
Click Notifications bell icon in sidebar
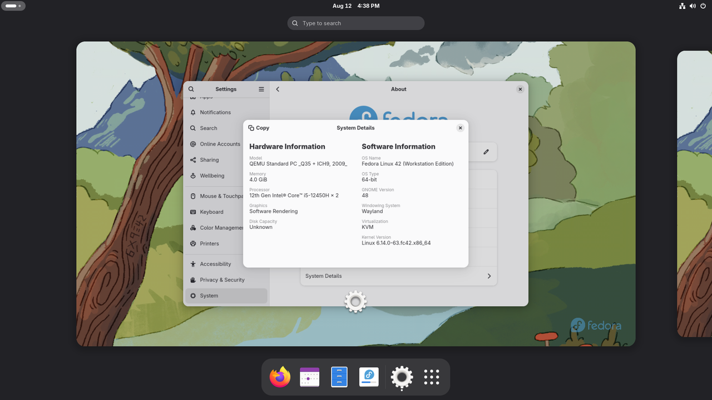coord(193,112)
